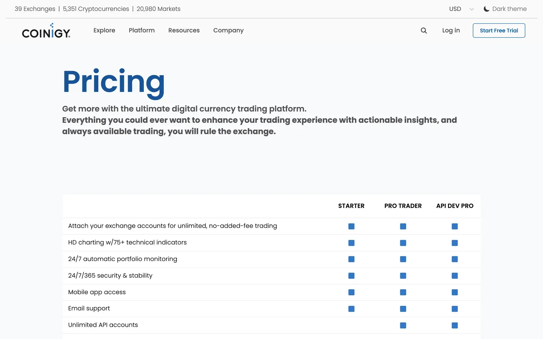Open the Company menu
The height and width of the screenshot is (339, 543).
click(x=228, y=30)
